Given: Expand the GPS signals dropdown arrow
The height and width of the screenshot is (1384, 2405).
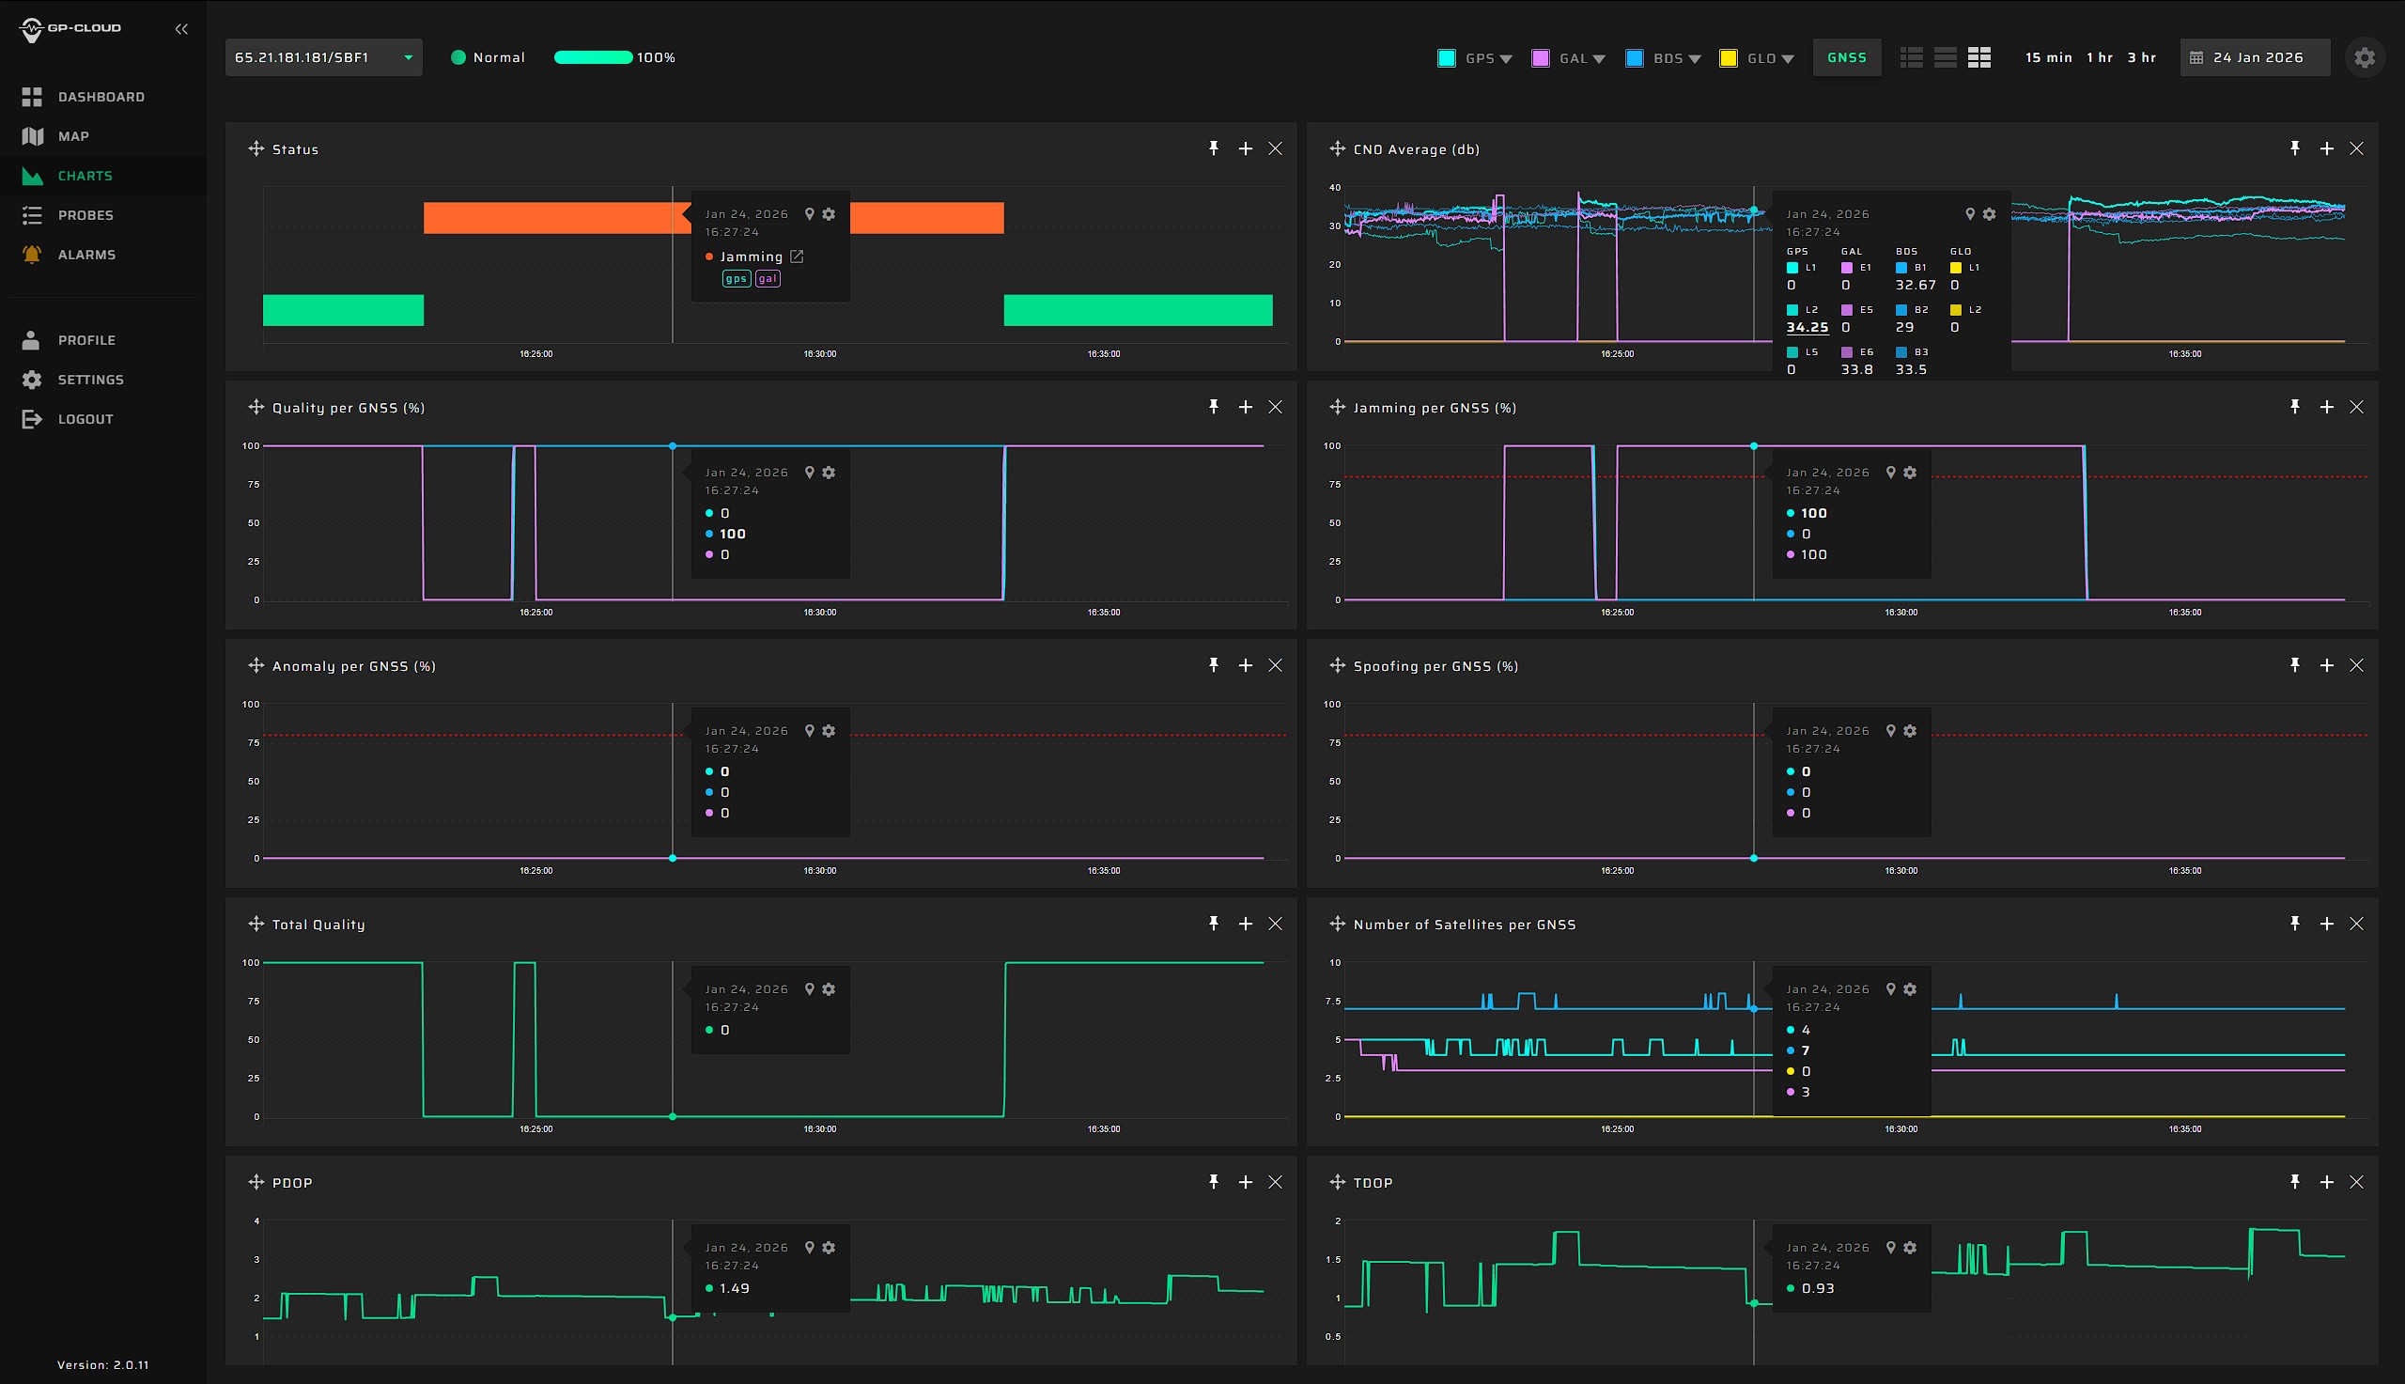Looking at the screenshot, I should pyautogui.click(x=1505, y=59).
